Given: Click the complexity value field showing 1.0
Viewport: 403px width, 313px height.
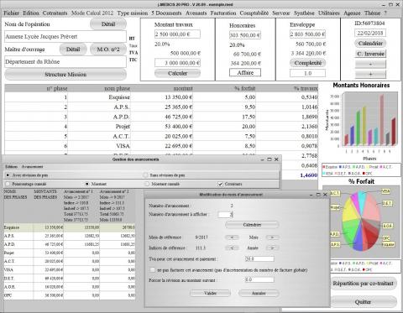Looking at the screenshot, I should [x=307, y=73].
